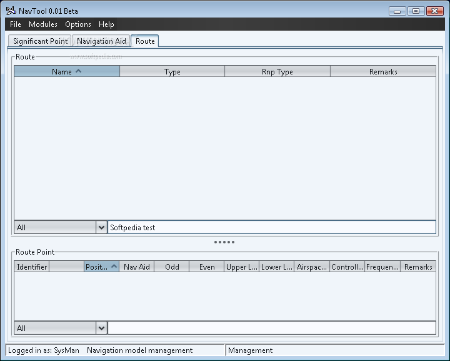Sort Route Point table by Identifier
The image size is (450, 361).
pyautogui.click(x=32, y=267)
